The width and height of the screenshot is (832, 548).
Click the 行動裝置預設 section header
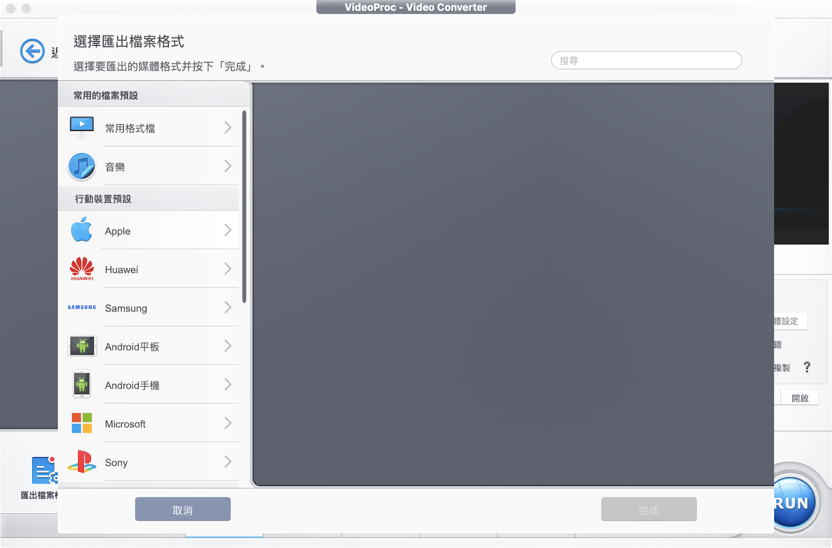(148, 199)
